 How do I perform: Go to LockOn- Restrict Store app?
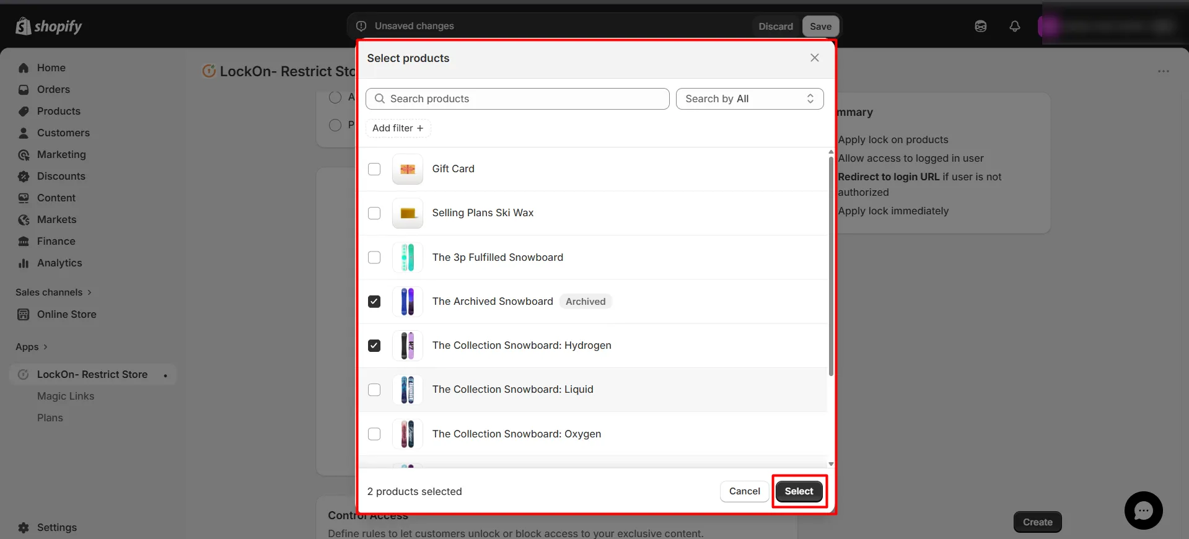click(92, 375)
